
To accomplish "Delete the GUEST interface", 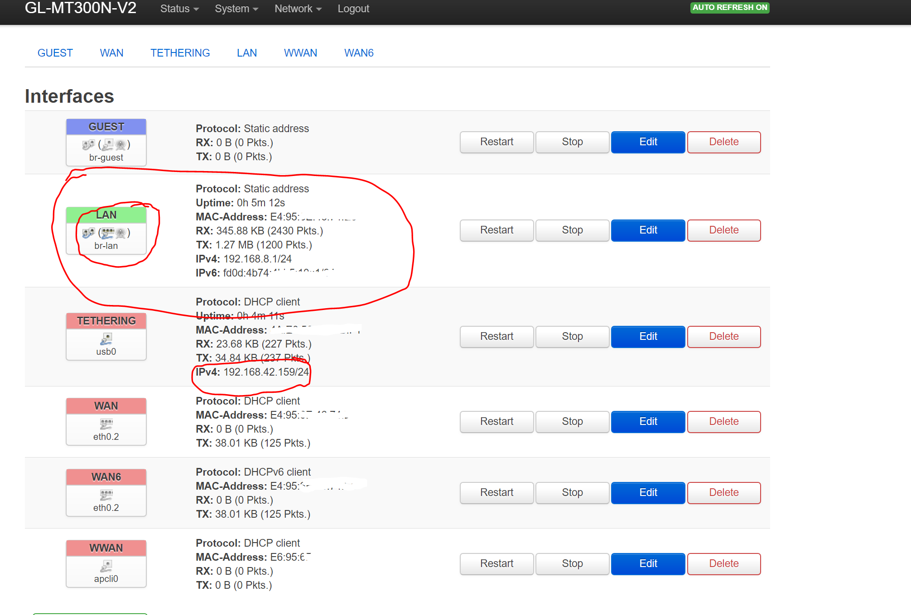I will point(723,142).
